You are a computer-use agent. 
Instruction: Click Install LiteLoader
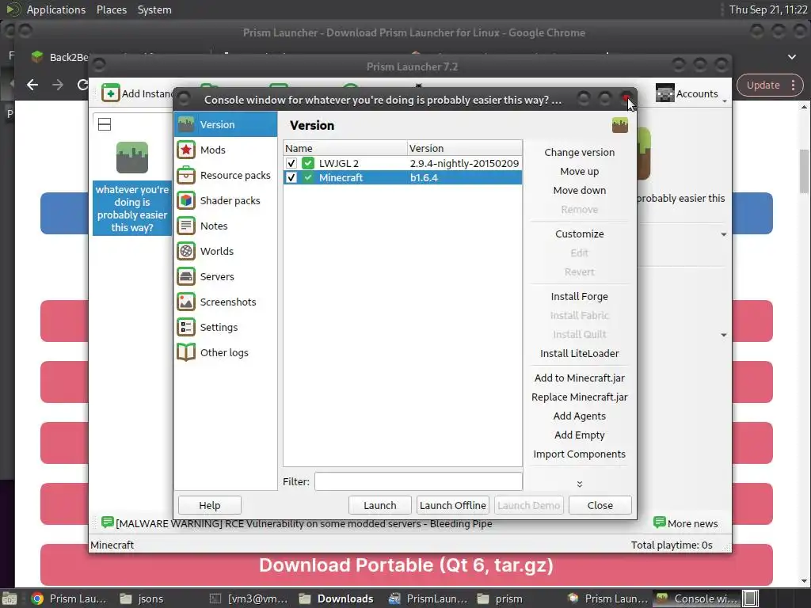[579, 354]
